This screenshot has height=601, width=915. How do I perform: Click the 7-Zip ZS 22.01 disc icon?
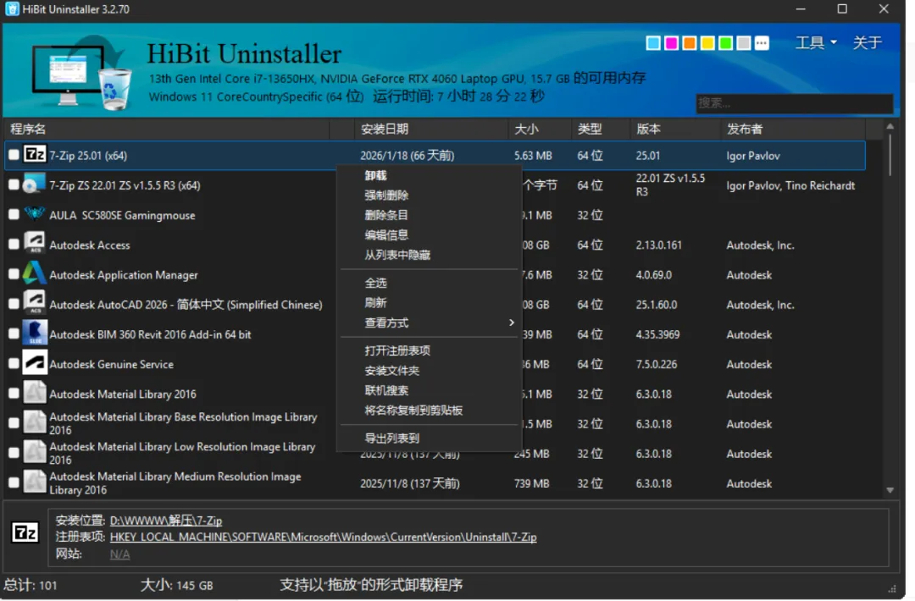coord(33,185)
